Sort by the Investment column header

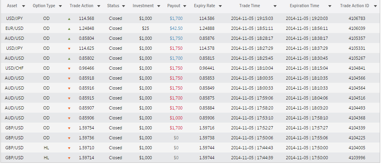[x=143, y=6]
